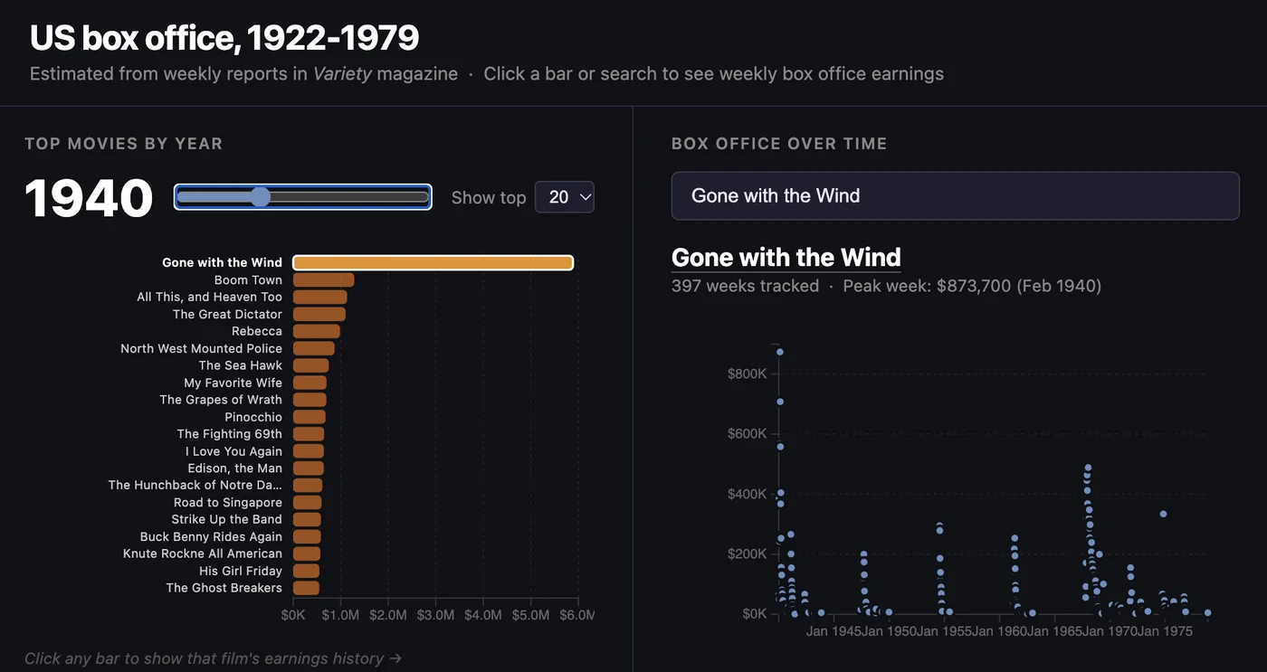This screenshot has height=672, width=1267.
Task: Click the Knute Rockne All American bar
Action: pyautogui.click(x=306, y=554)
